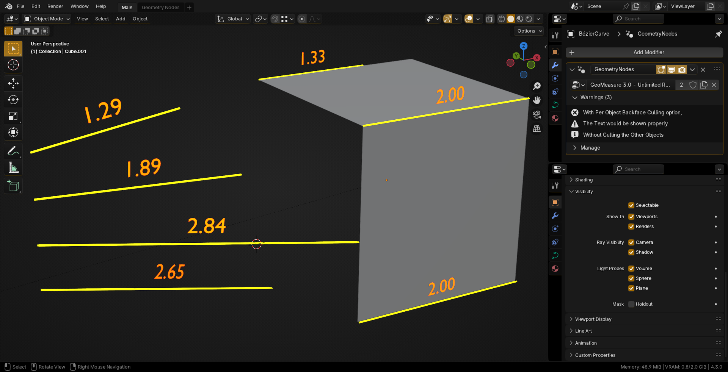Click the Blender logo menu
The width and height of the screenshot is (728, 372).
point(8,6)
